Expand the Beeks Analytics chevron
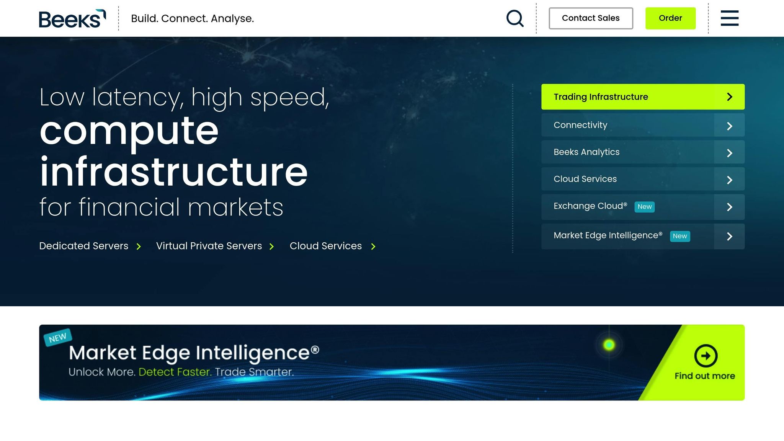Viewport: 784px width, 441px height. click(729, 153)
